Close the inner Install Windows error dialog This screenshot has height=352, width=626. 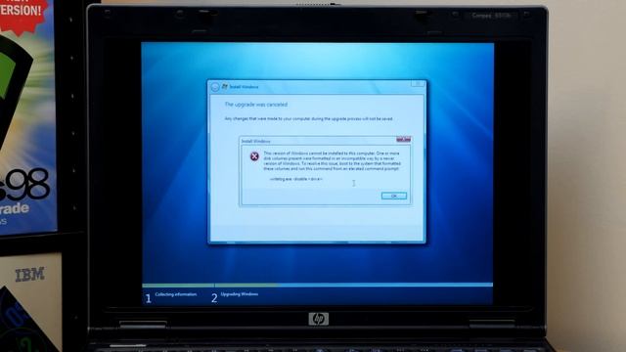click(404, 139)
